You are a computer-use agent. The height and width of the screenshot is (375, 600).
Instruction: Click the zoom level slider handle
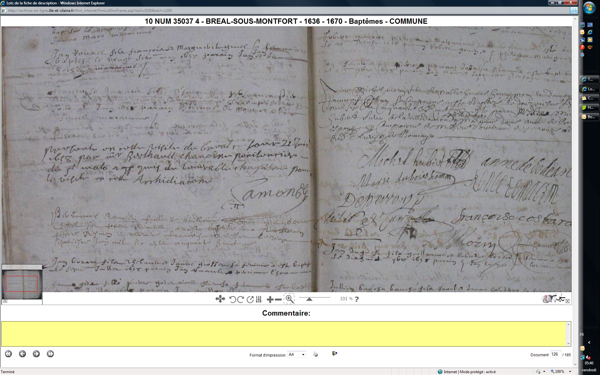point(309,299)
